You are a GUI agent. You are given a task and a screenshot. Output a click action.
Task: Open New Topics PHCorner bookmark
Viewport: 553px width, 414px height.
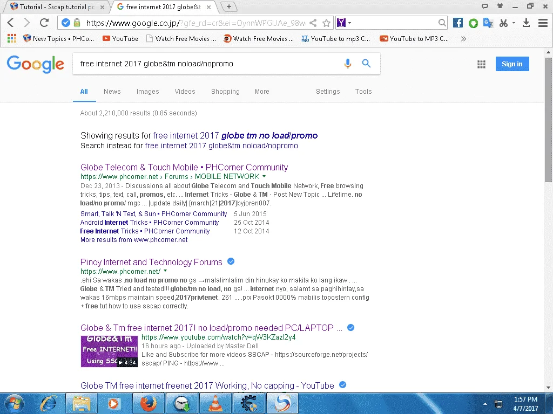click(58, 39)
